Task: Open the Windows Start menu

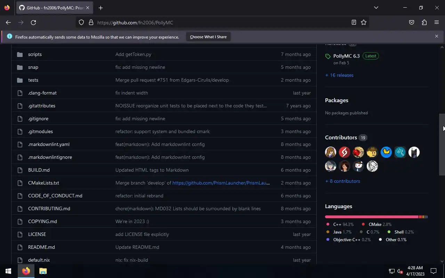Action: coord(8,271)
